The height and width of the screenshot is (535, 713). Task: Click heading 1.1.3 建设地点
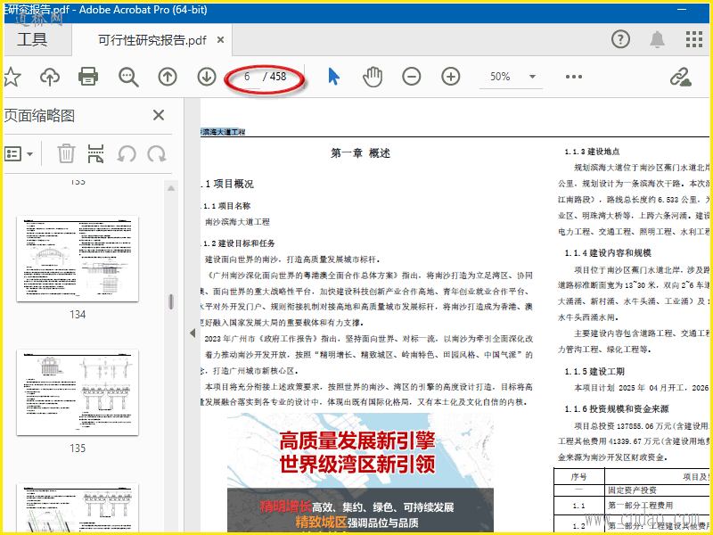592,152
